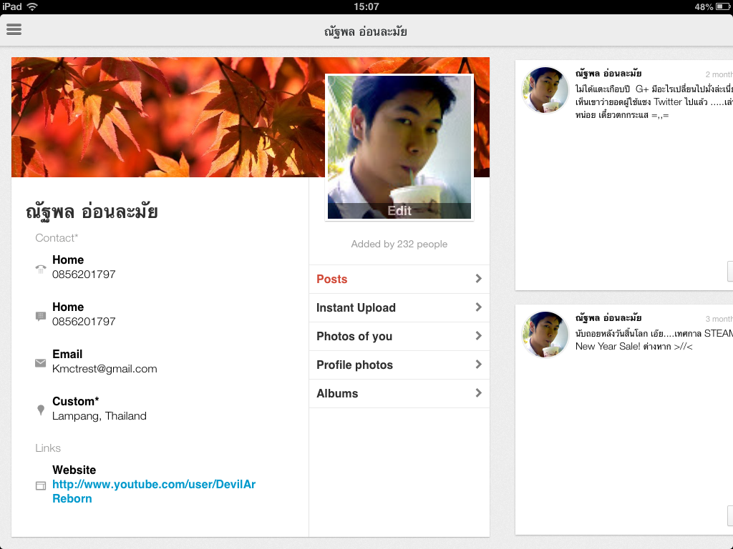
Task: Expand the Posts row chevron
Action: pyautogui.click(x=478, y=279)
